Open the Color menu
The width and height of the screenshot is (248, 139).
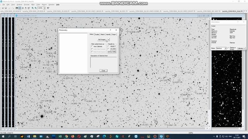click(x=38, y=5)
